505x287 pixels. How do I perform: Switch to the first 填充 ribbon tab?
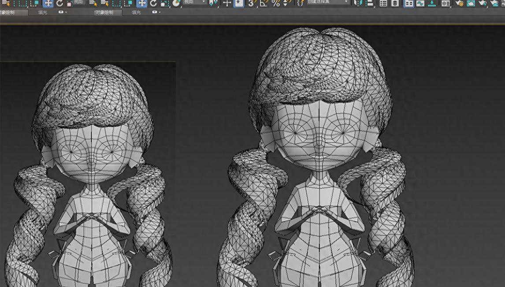[x=43, y=12]
